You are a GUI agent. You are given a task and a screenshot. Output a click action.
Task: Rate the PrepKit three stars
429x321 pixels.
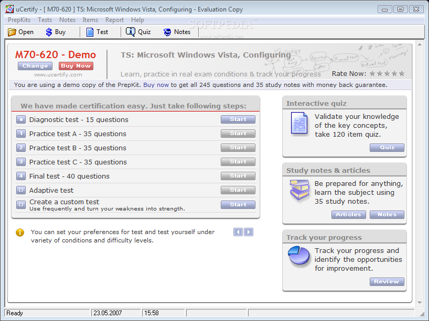point(387,73)
